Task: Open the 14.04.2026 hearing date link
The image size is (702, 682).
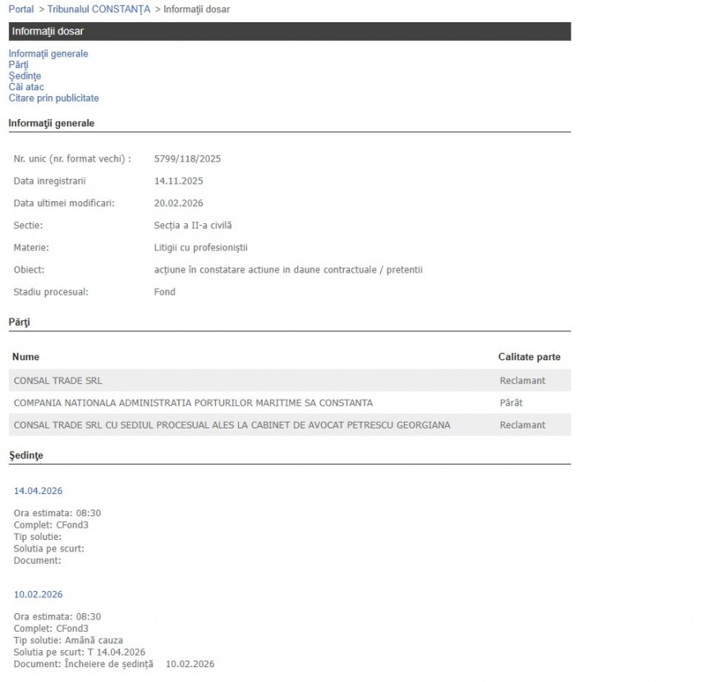Action: 38,491
